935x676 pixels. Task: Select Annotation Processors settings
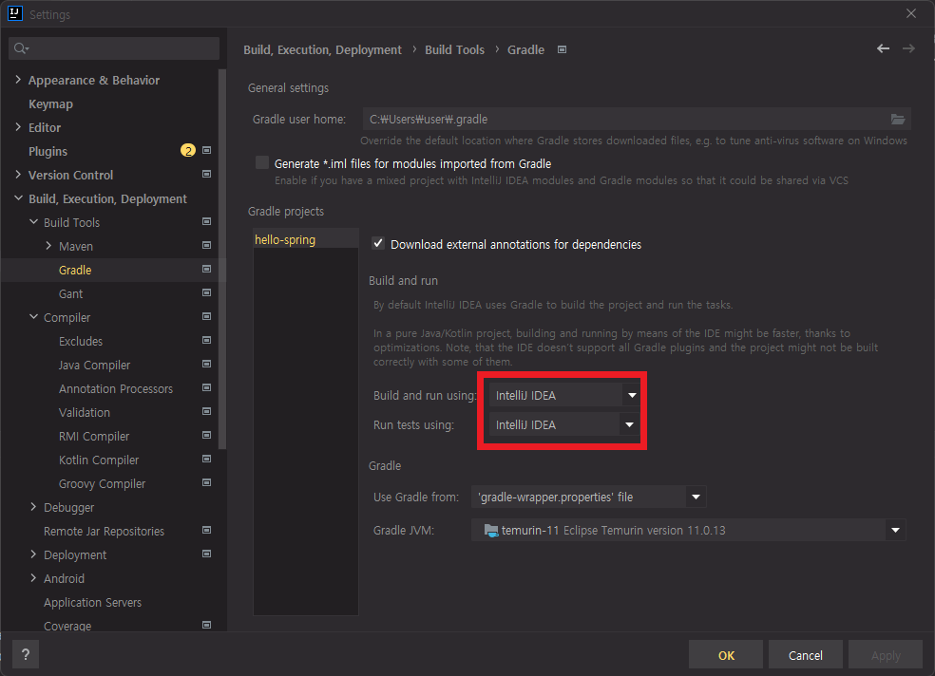click(x=116, y=389)
